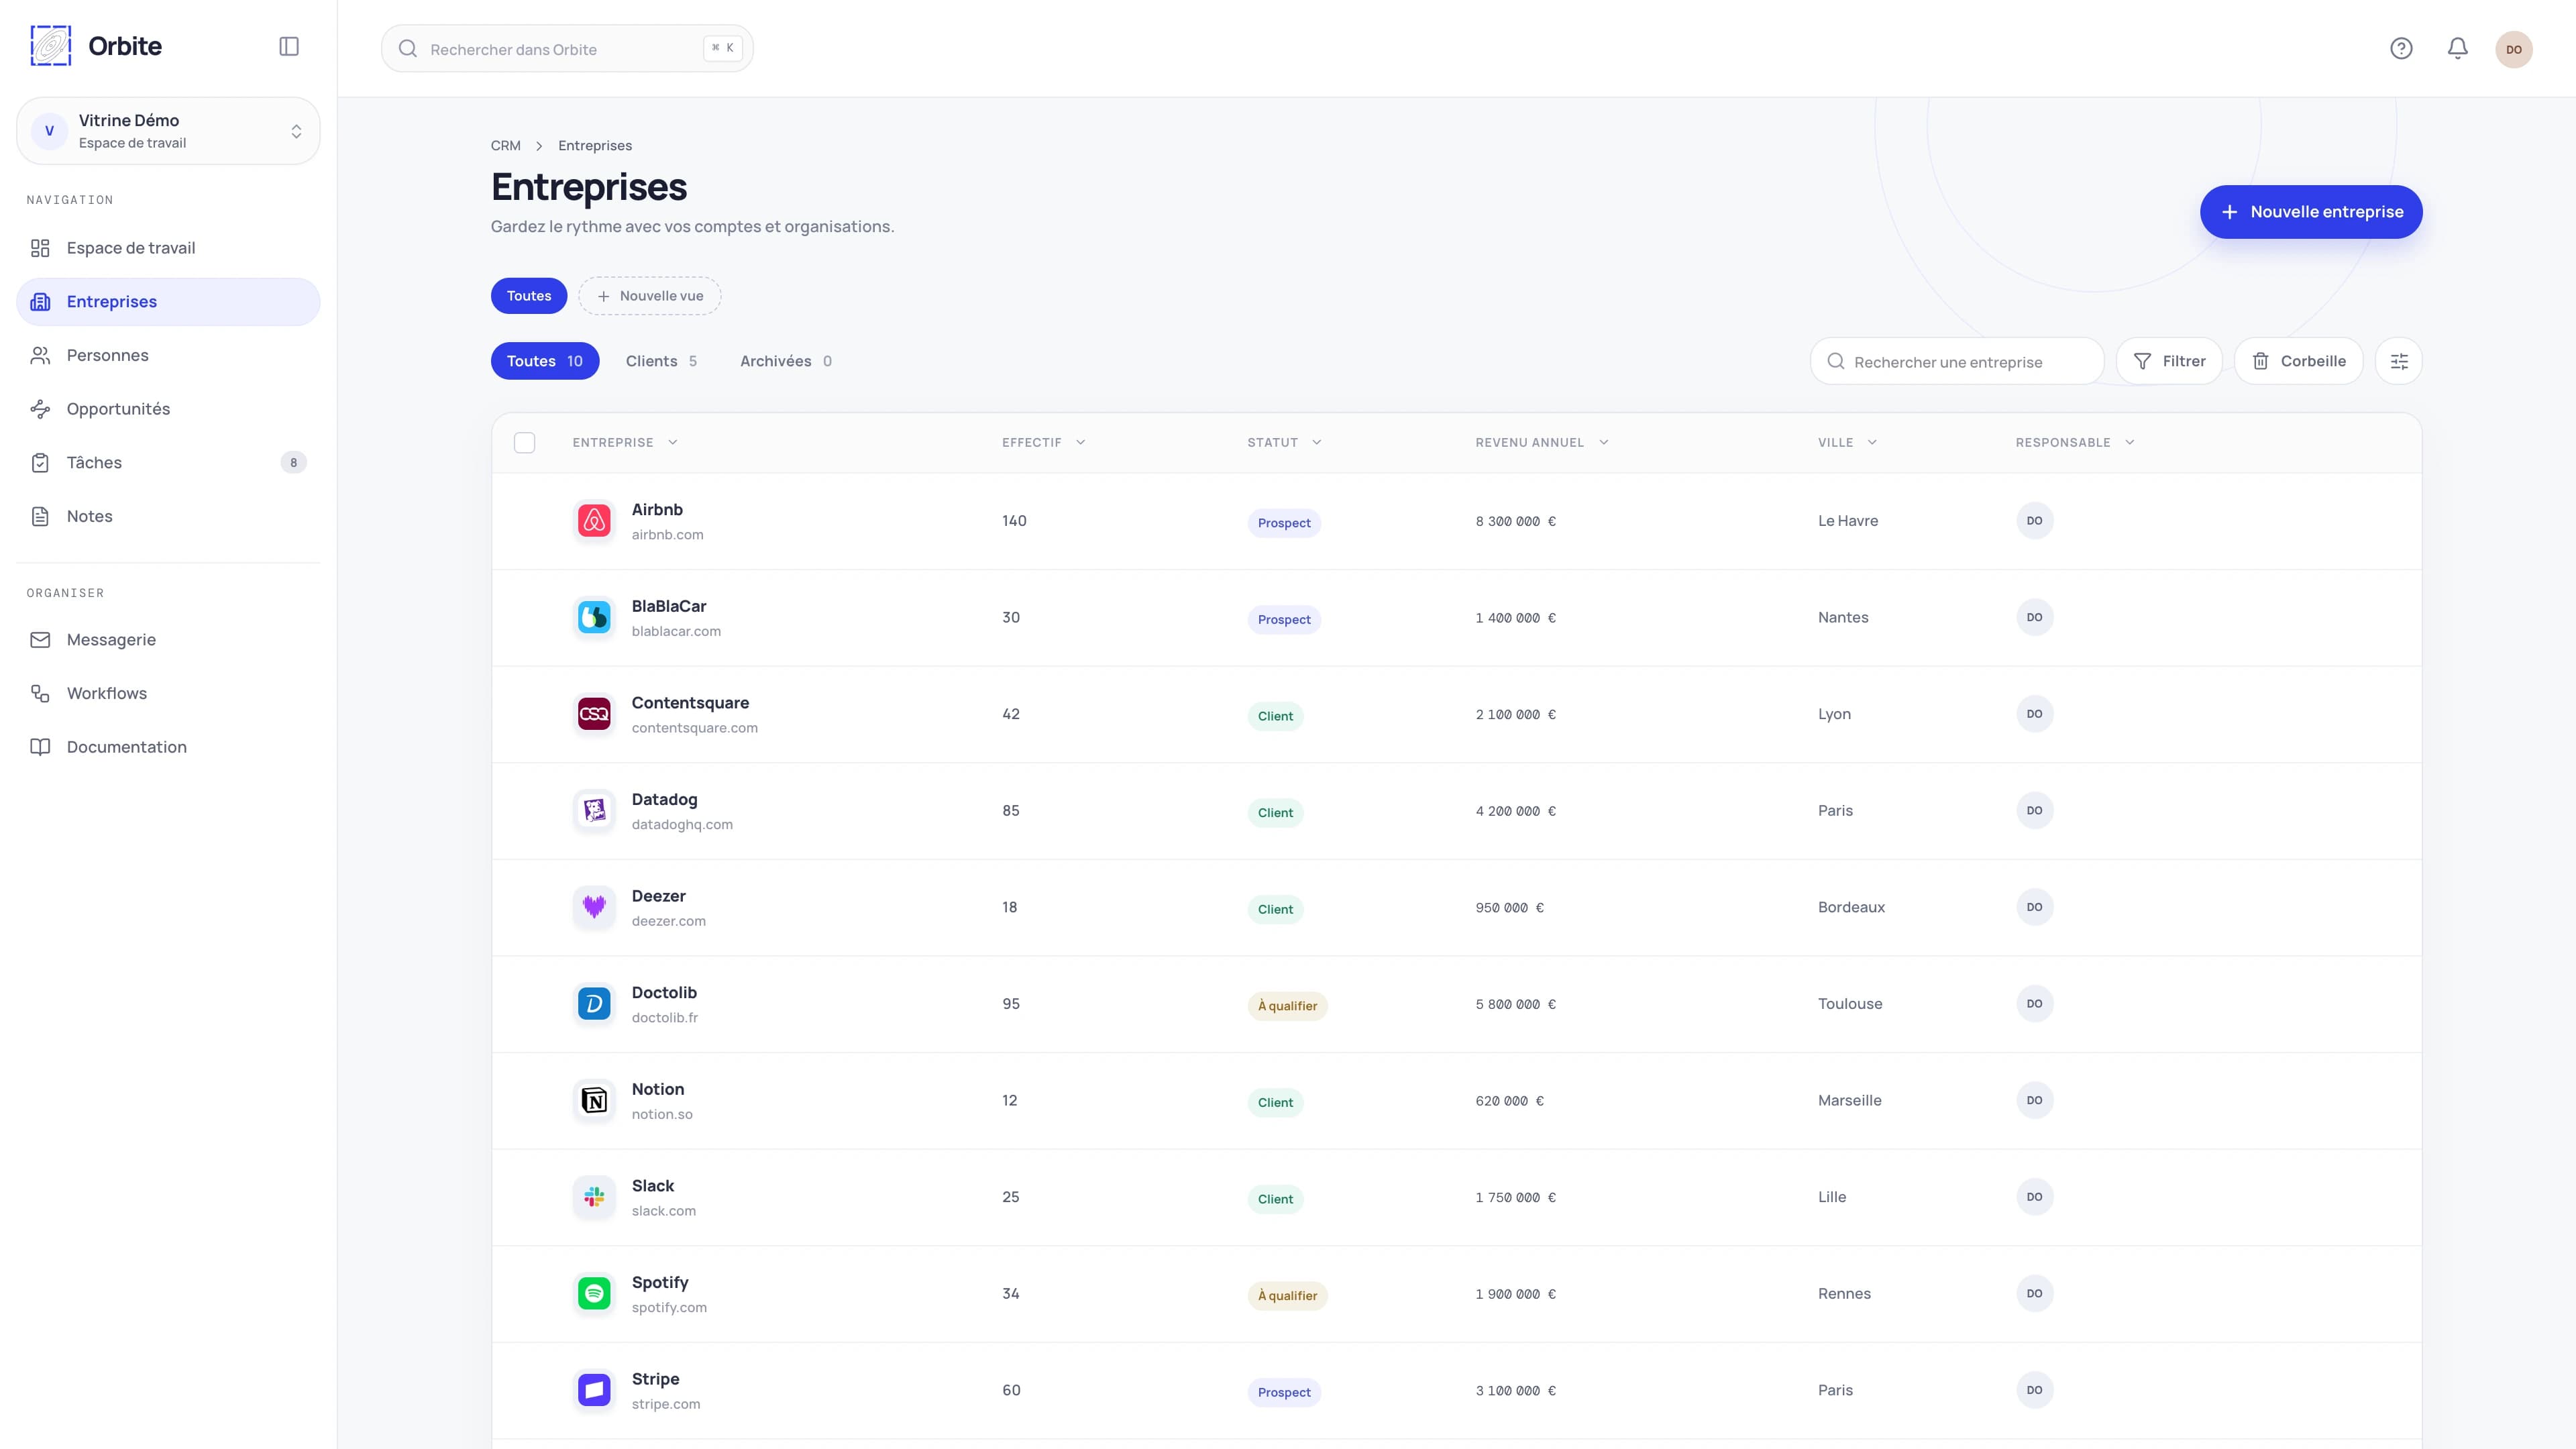
Task: Open Workflows in the sidebar
Action: tap(168, 693)
